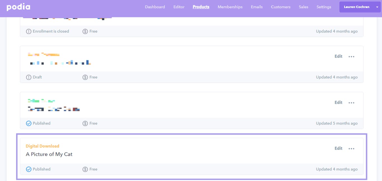Click the Enrollment is closed status icon

pyautogui.click(x=29, y=31)
